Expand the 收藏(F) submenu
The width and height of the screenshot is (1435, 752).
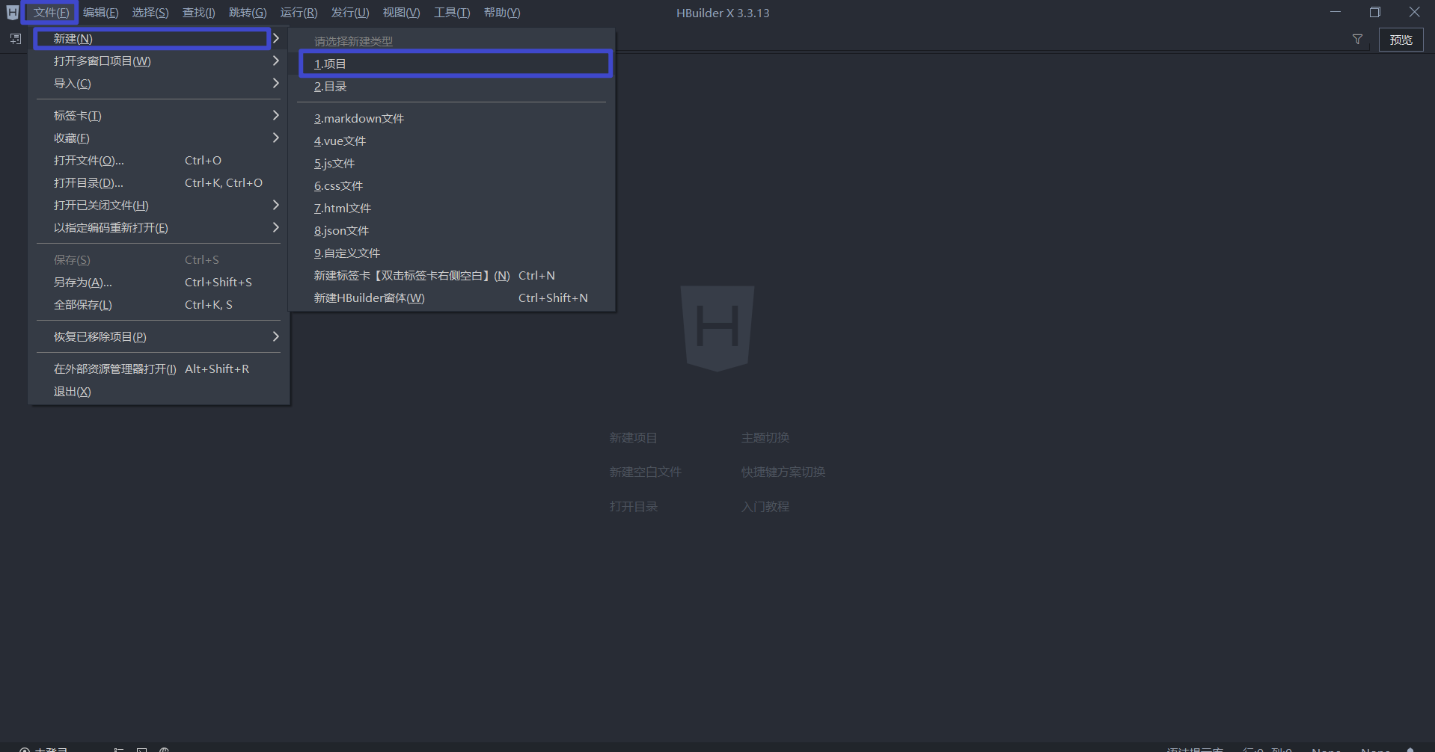pos(158,138)
